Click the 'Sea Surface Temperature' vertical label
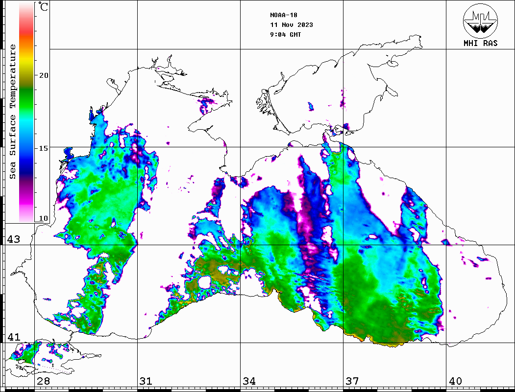515x392 pixels. [12, 112]
